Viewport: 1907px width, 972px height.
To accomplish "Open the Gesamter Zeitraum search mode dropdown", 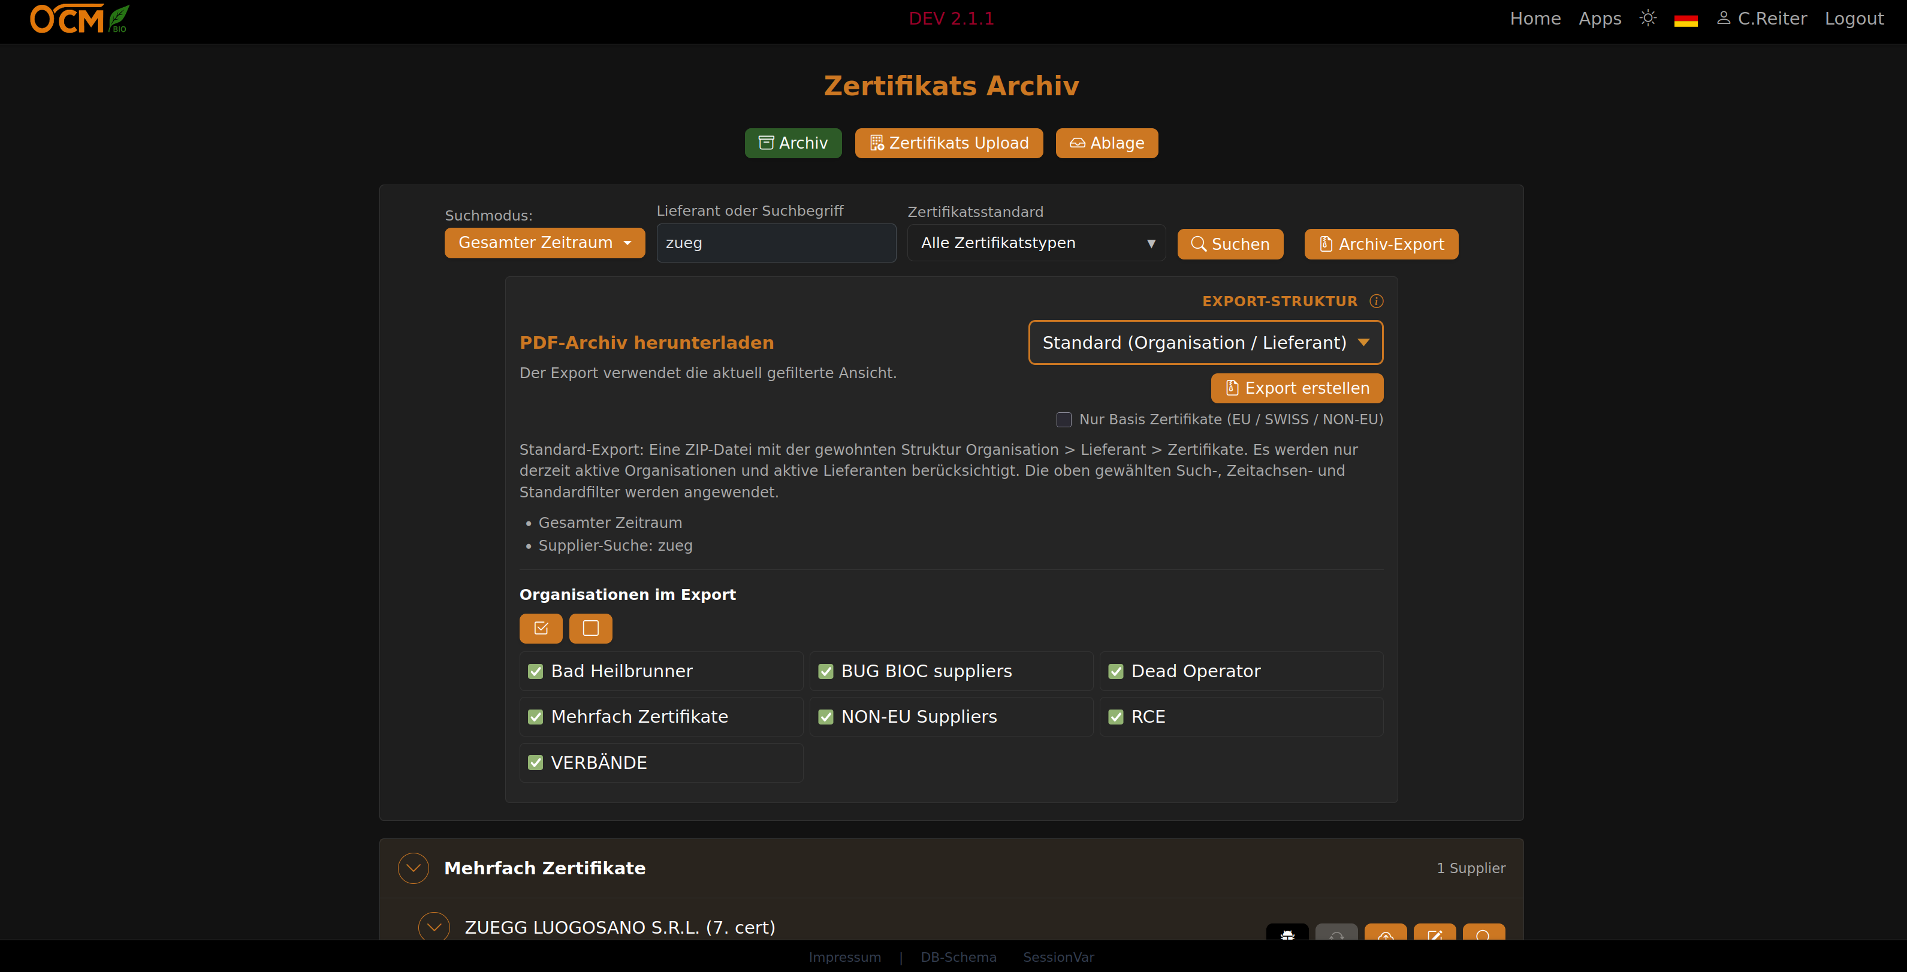I will point(545,243).
